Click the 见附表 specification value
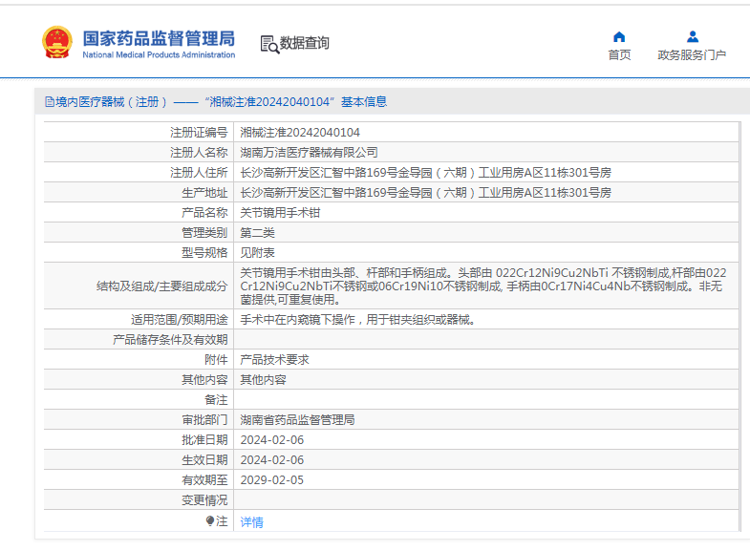The height and width of the screenshot is (551, 750). click(257, 253)
